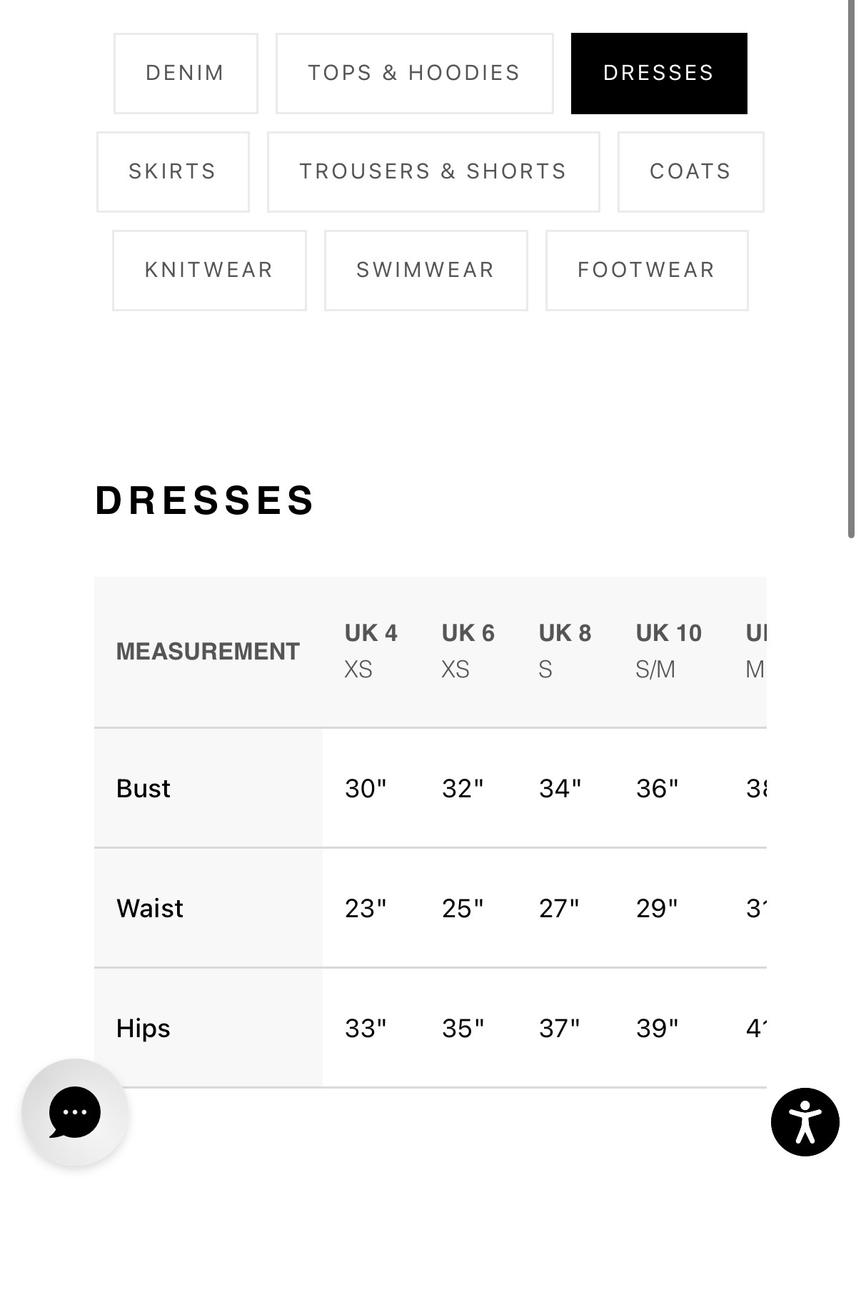Click the UK 4 XS column header
861x1307 pixels.
click(371, 651)
